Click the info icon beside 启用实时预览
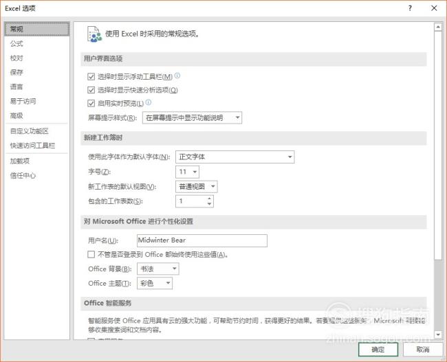The height and width of the screenshot is (362, 447). [x=149, y=102]
